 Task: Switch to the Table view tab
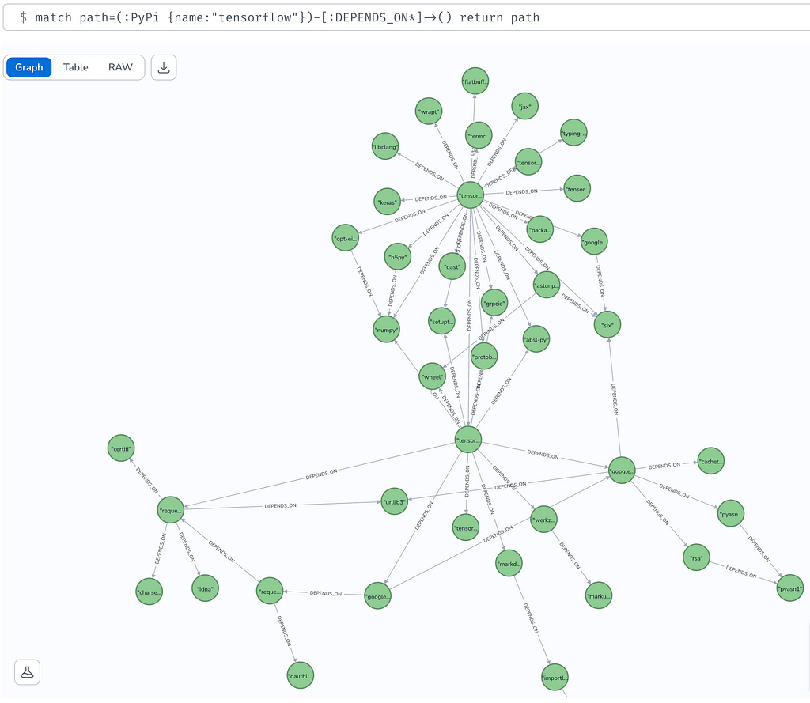coord(75,67)
